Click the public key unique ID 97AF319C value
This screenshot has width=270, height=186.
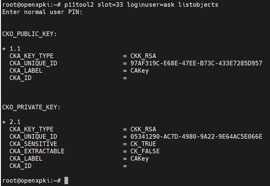pos(196,63)
